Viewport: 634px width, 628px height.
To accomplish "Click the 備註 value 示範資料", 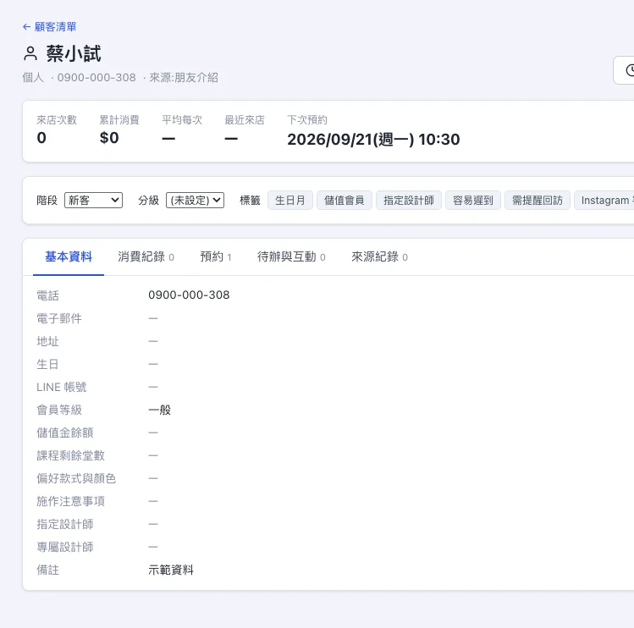I will pyautogui.click(x=171, y=570).
